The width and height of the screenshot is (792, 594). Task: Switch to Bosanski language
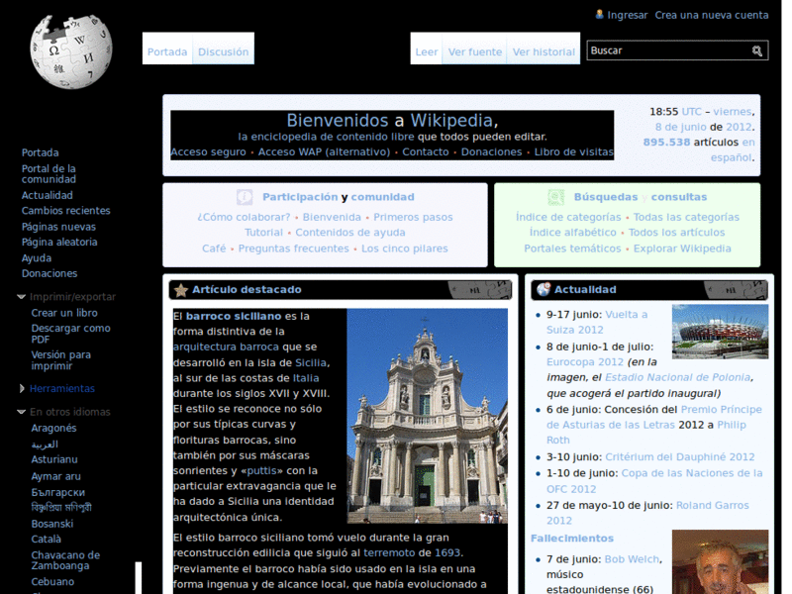[x=52, y=524]
